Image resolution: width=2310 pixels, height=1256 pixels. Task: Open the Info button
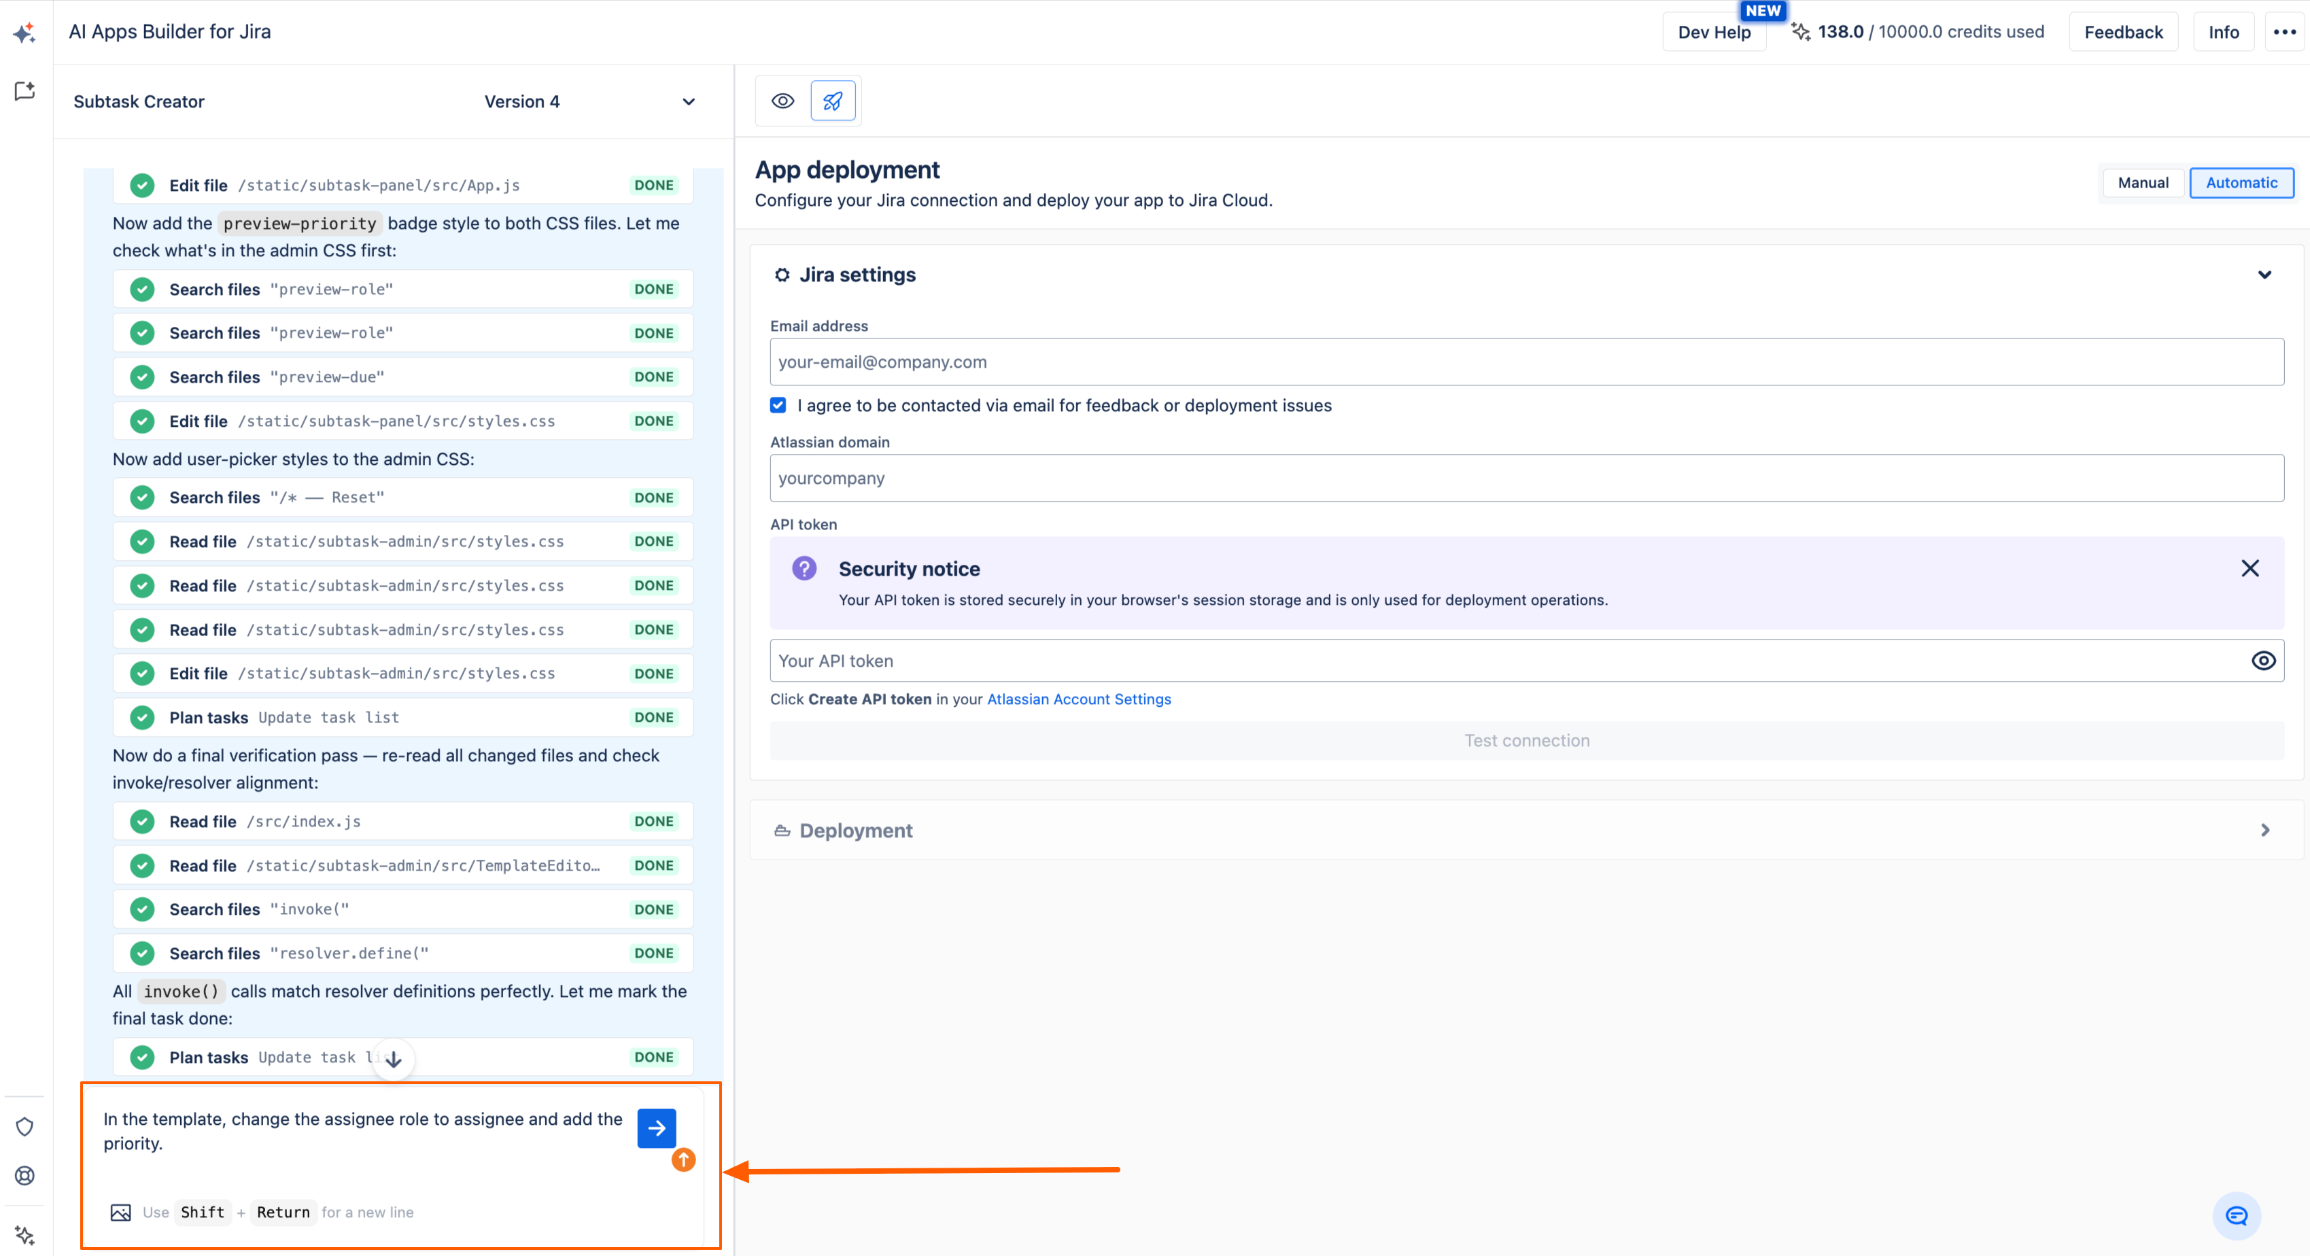2224,32
